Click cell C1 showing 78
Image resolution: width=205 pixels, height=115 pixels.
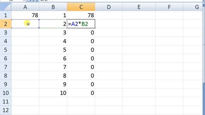[81, 15]
